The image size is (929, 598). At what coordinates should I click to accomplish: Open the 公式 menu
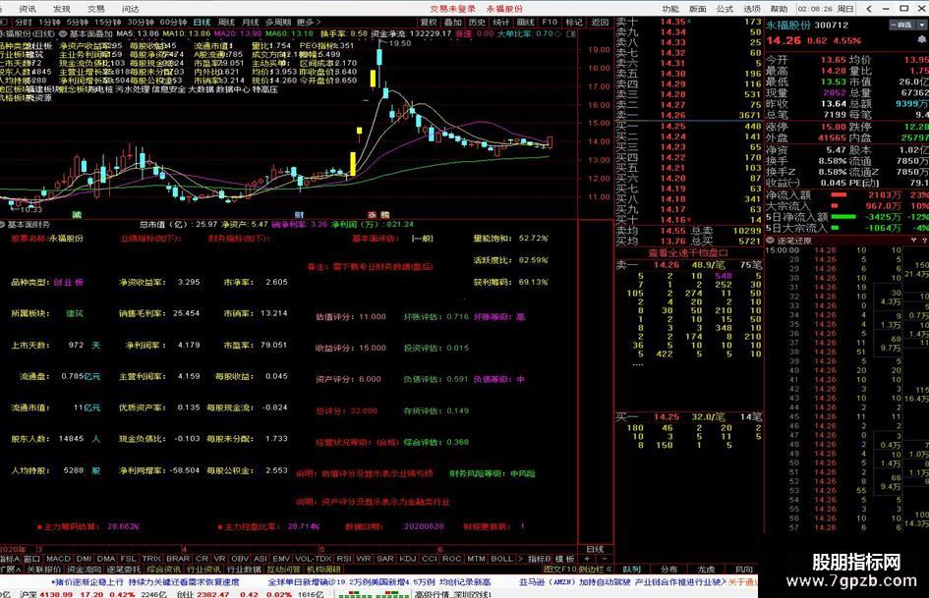click(725, 9)
